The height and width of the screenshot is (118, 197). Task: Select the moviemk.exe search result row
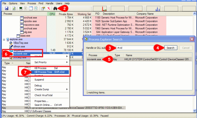pos(139,59)
